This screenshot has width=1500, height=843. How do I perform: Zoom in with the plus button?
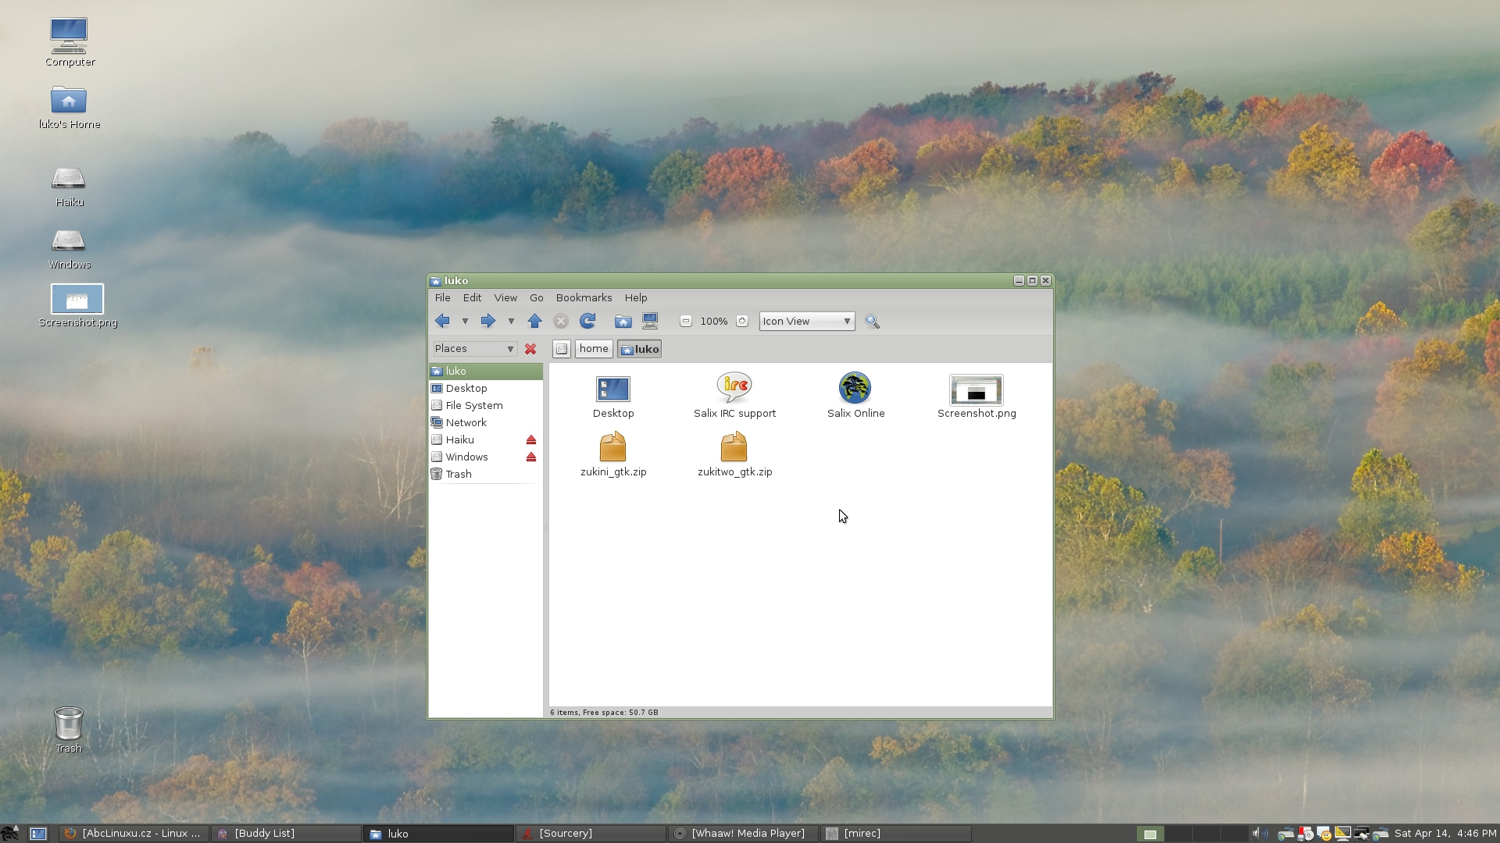[x=742, y=321]
